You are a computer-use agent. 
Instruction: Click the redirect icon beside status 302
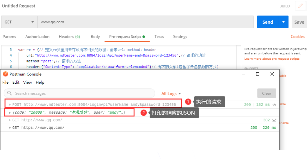click(274, 120)
